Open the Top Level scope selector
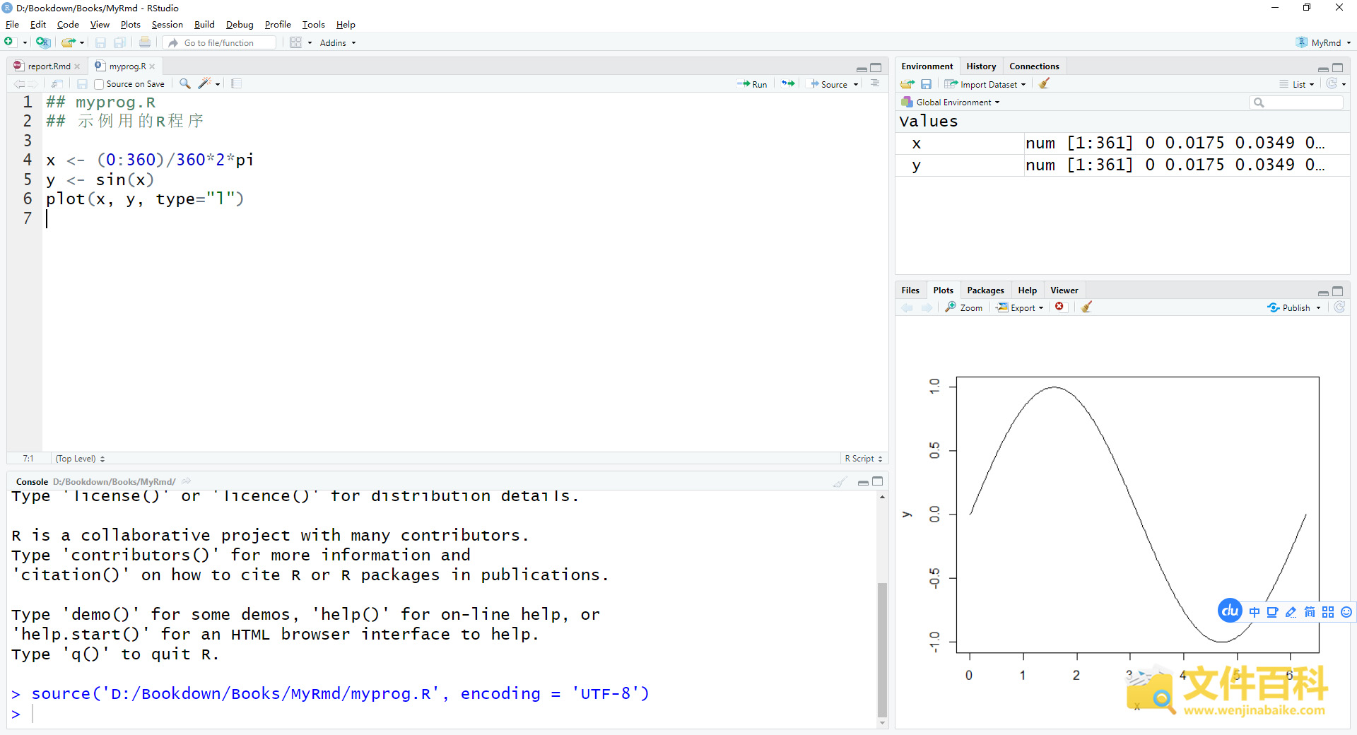1357x735 pixels. (x=81, y=459)
